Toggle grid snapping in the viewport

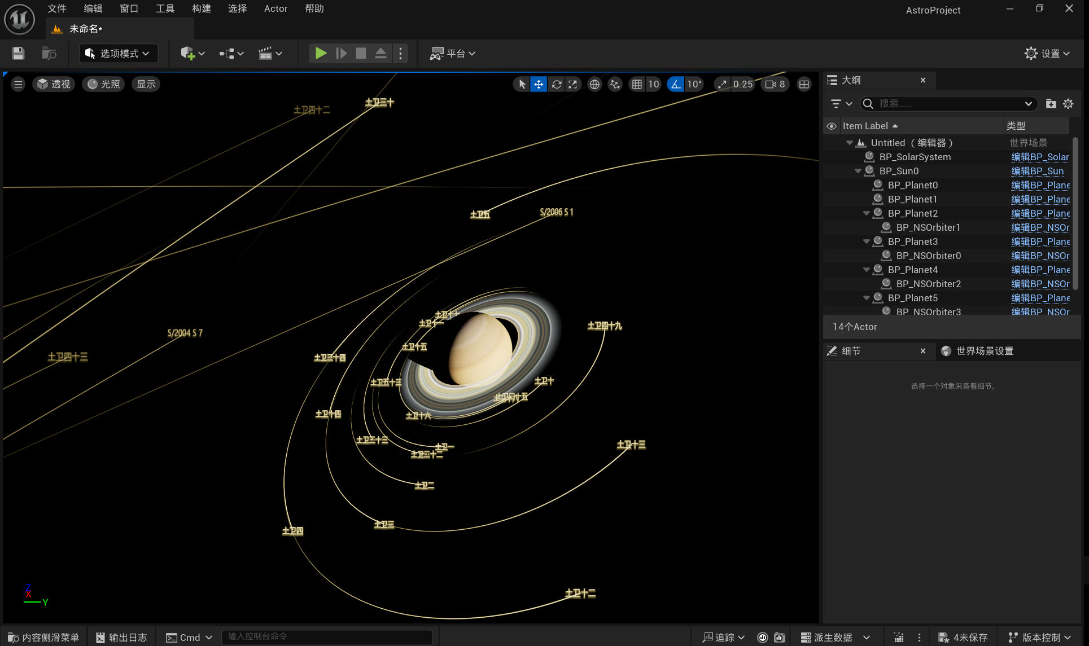(x=637, y=84)
